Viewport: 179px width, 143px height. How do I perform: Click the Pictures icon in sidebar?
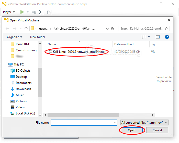(x=13, y=101)
